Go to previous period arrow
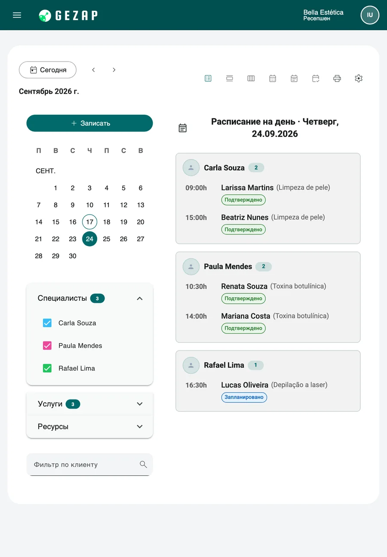387x557 pixels. [93, 70]
